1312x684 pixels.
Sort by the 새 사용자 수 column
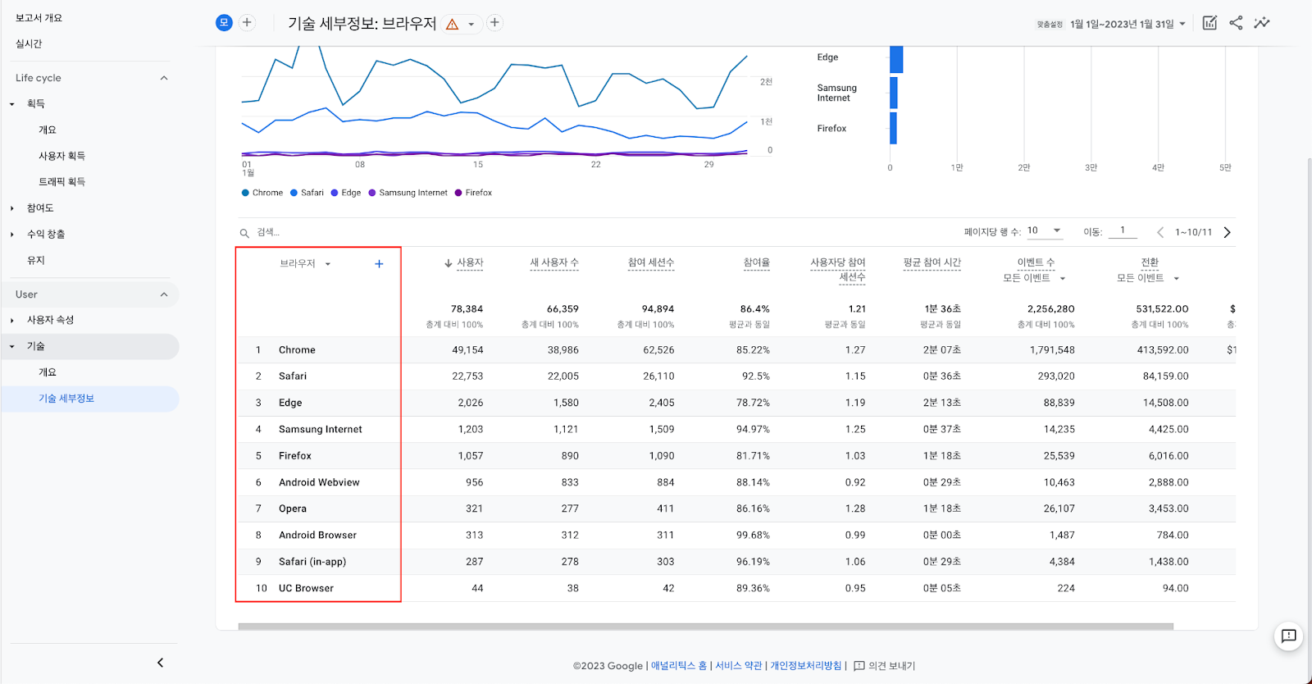coord(554,263)
